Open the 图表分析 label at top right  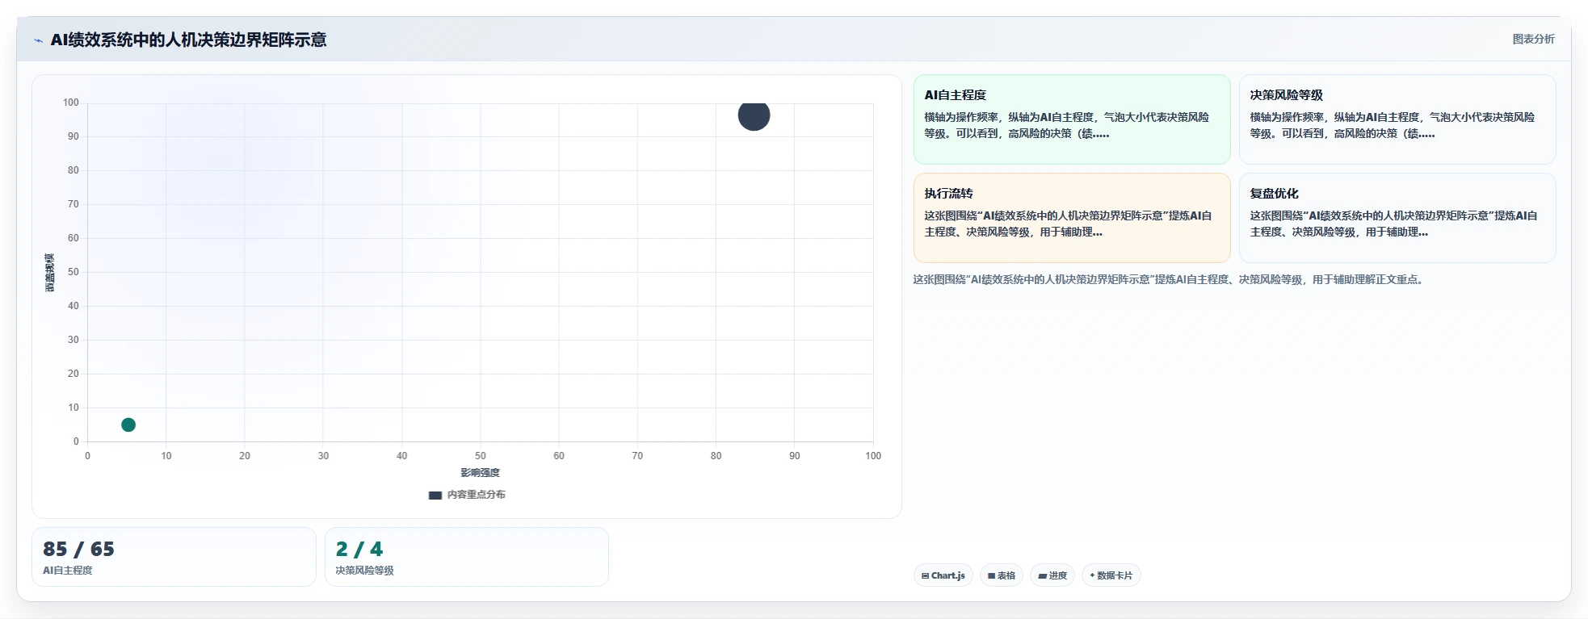point(1533,39)
